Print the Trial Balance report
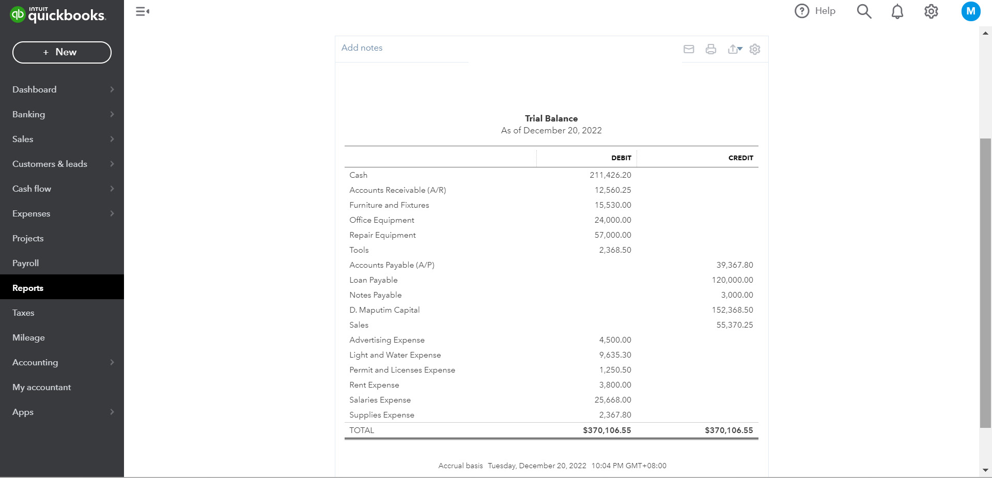992x478 pixels. coord(711,49)
